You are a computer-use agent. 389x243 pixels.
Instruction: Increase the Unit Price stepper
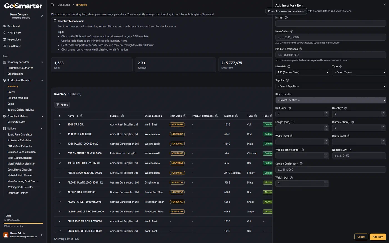[x=326, y=112]
